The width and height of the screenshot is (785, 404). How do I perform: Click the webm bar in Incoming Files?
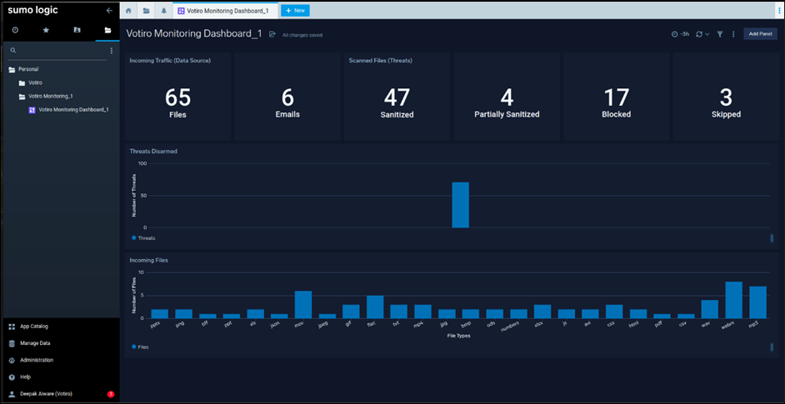click(x=734, y=300)
